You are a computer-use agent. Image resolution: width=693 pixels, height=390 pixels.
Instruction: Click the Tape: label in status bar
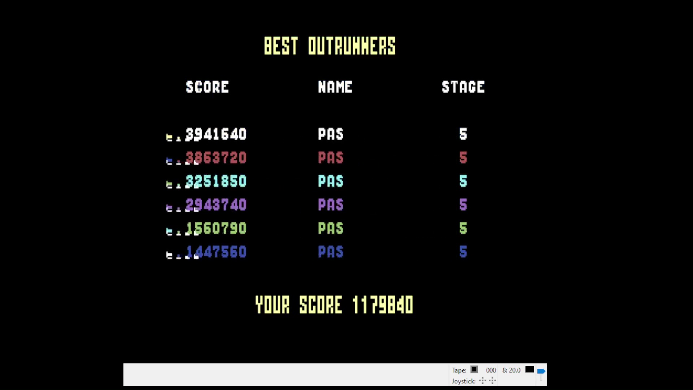[459, 370]
